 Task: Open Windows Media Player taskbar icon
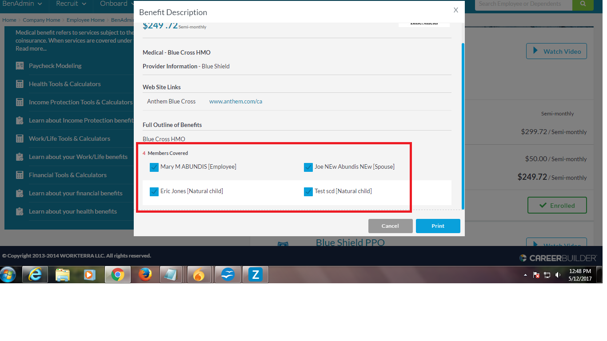pos(90,275)
